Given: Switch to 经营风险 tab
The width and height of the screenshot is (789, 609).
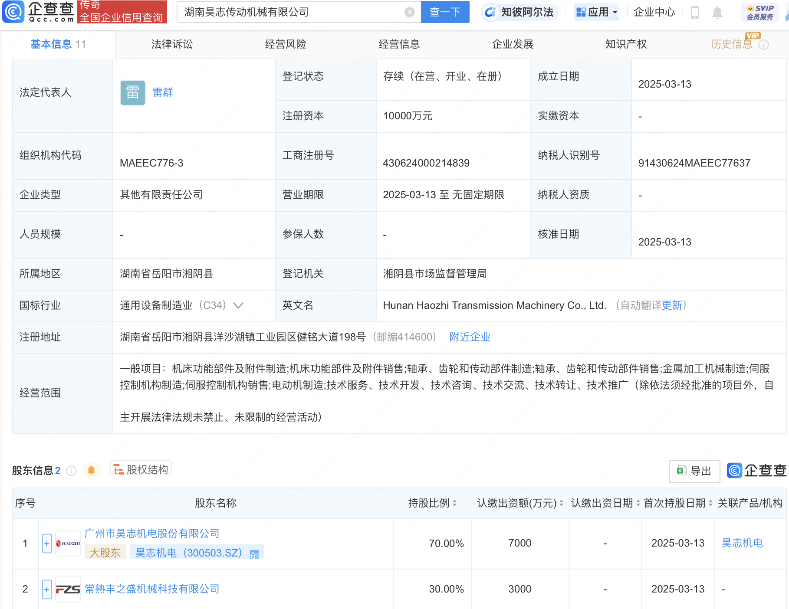Looking at the screenshot, I should click(x=286, y=44).
